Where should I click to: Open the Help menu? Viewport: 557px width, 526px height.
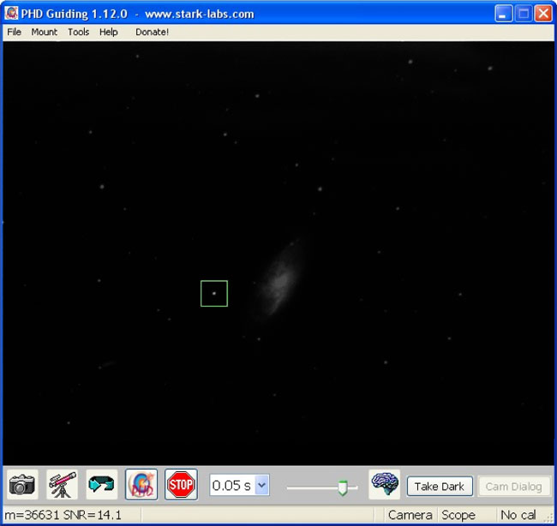(108, 32)
